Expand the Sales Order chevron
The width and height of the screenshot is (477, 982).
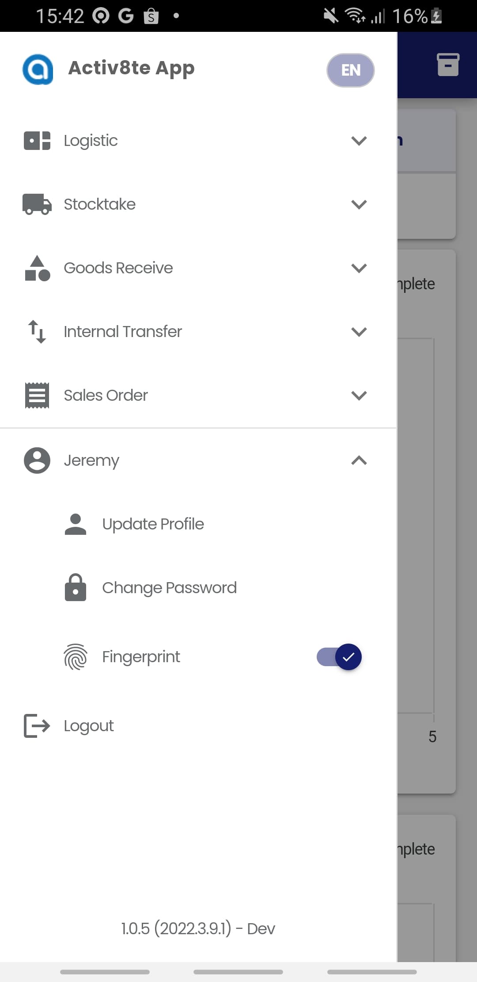pos(359,395)
